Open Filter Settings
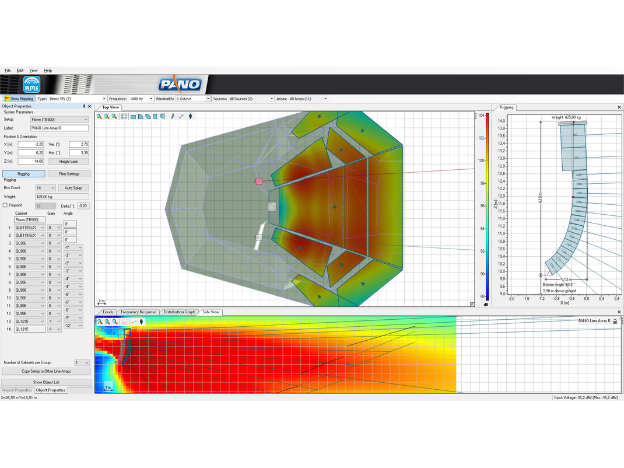Screen dimensions: 624x468 coord(69,174)
